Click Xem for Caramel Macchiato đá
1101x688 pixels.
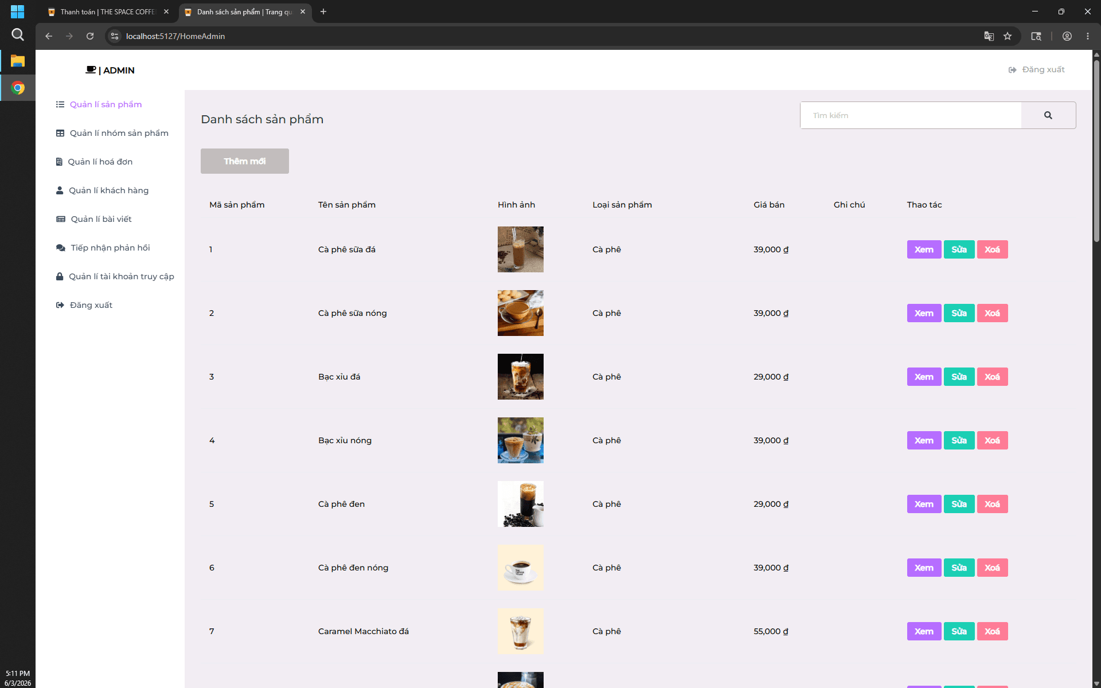[x=924, y=631]
